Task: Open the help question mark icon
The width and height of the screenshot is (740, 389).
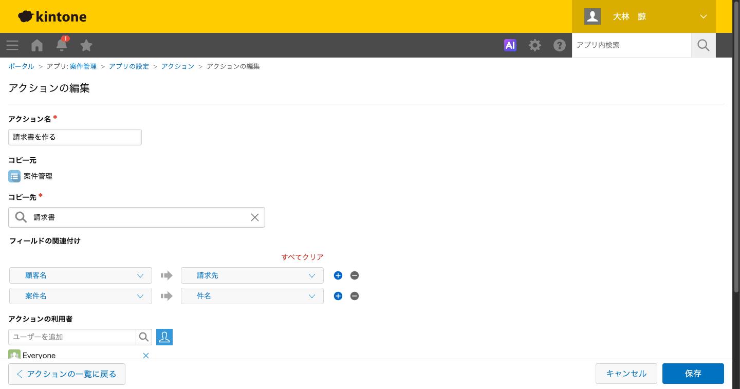Action: pyautogui.click(x=560, y=45)
